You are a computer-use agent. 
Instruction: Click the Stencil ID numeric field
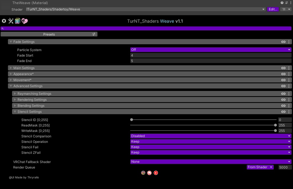click(x=285, y=120)
